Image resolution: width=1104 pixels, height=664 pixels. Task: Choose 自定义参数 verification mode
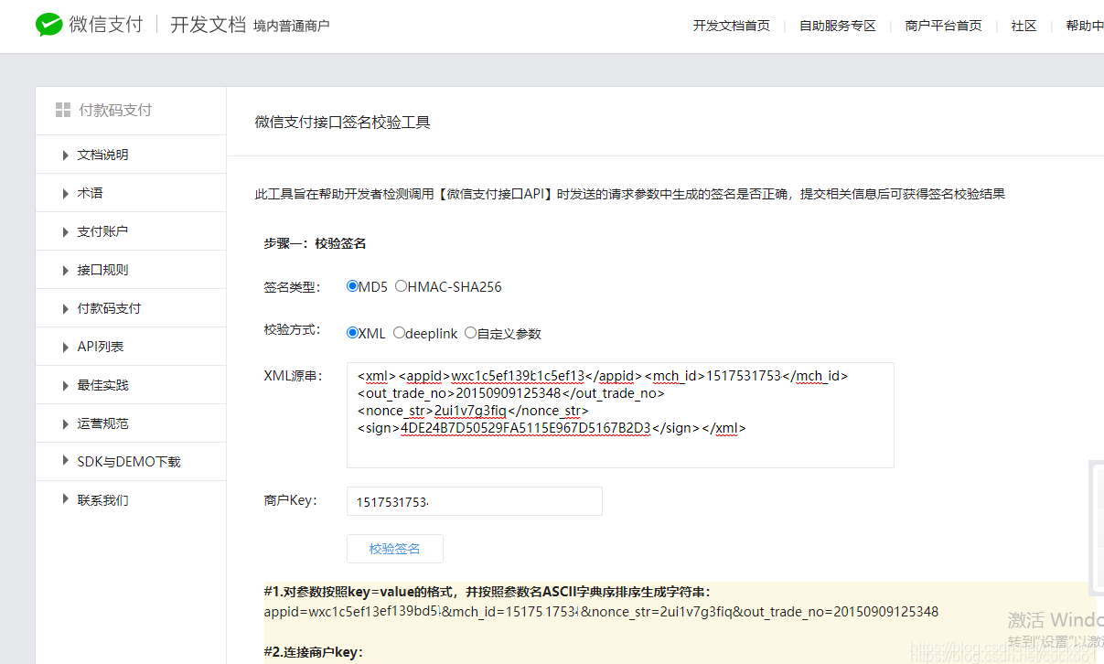point(470,333)
